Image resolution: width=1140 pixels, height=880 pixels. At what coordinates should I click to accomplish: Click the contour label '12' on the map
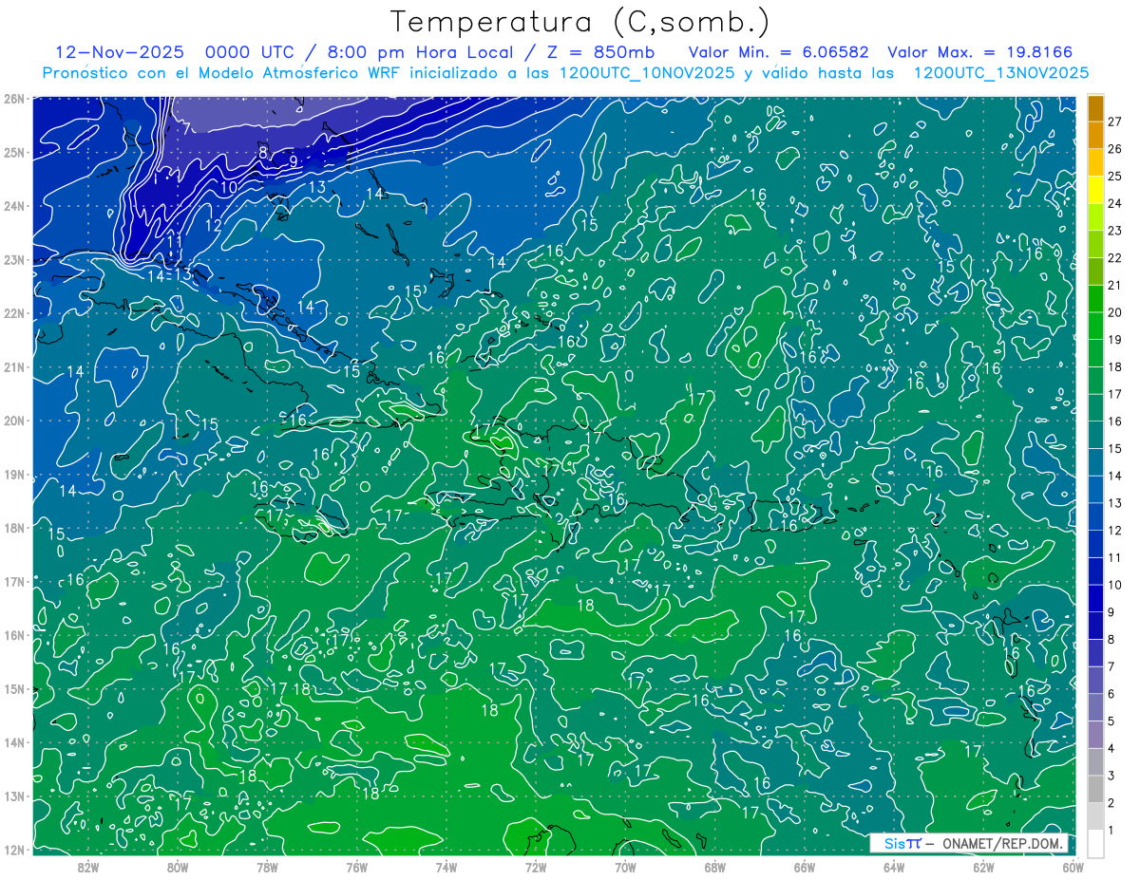pyautogui.click(x=213, y=226)
